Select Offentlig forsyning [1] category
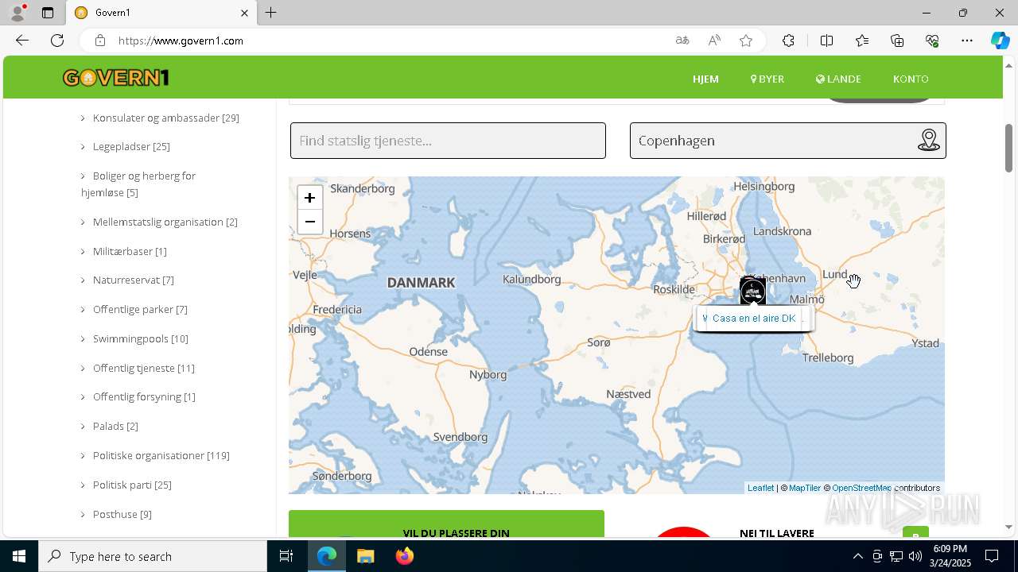The image size is (1018, 572). [144, 396]
